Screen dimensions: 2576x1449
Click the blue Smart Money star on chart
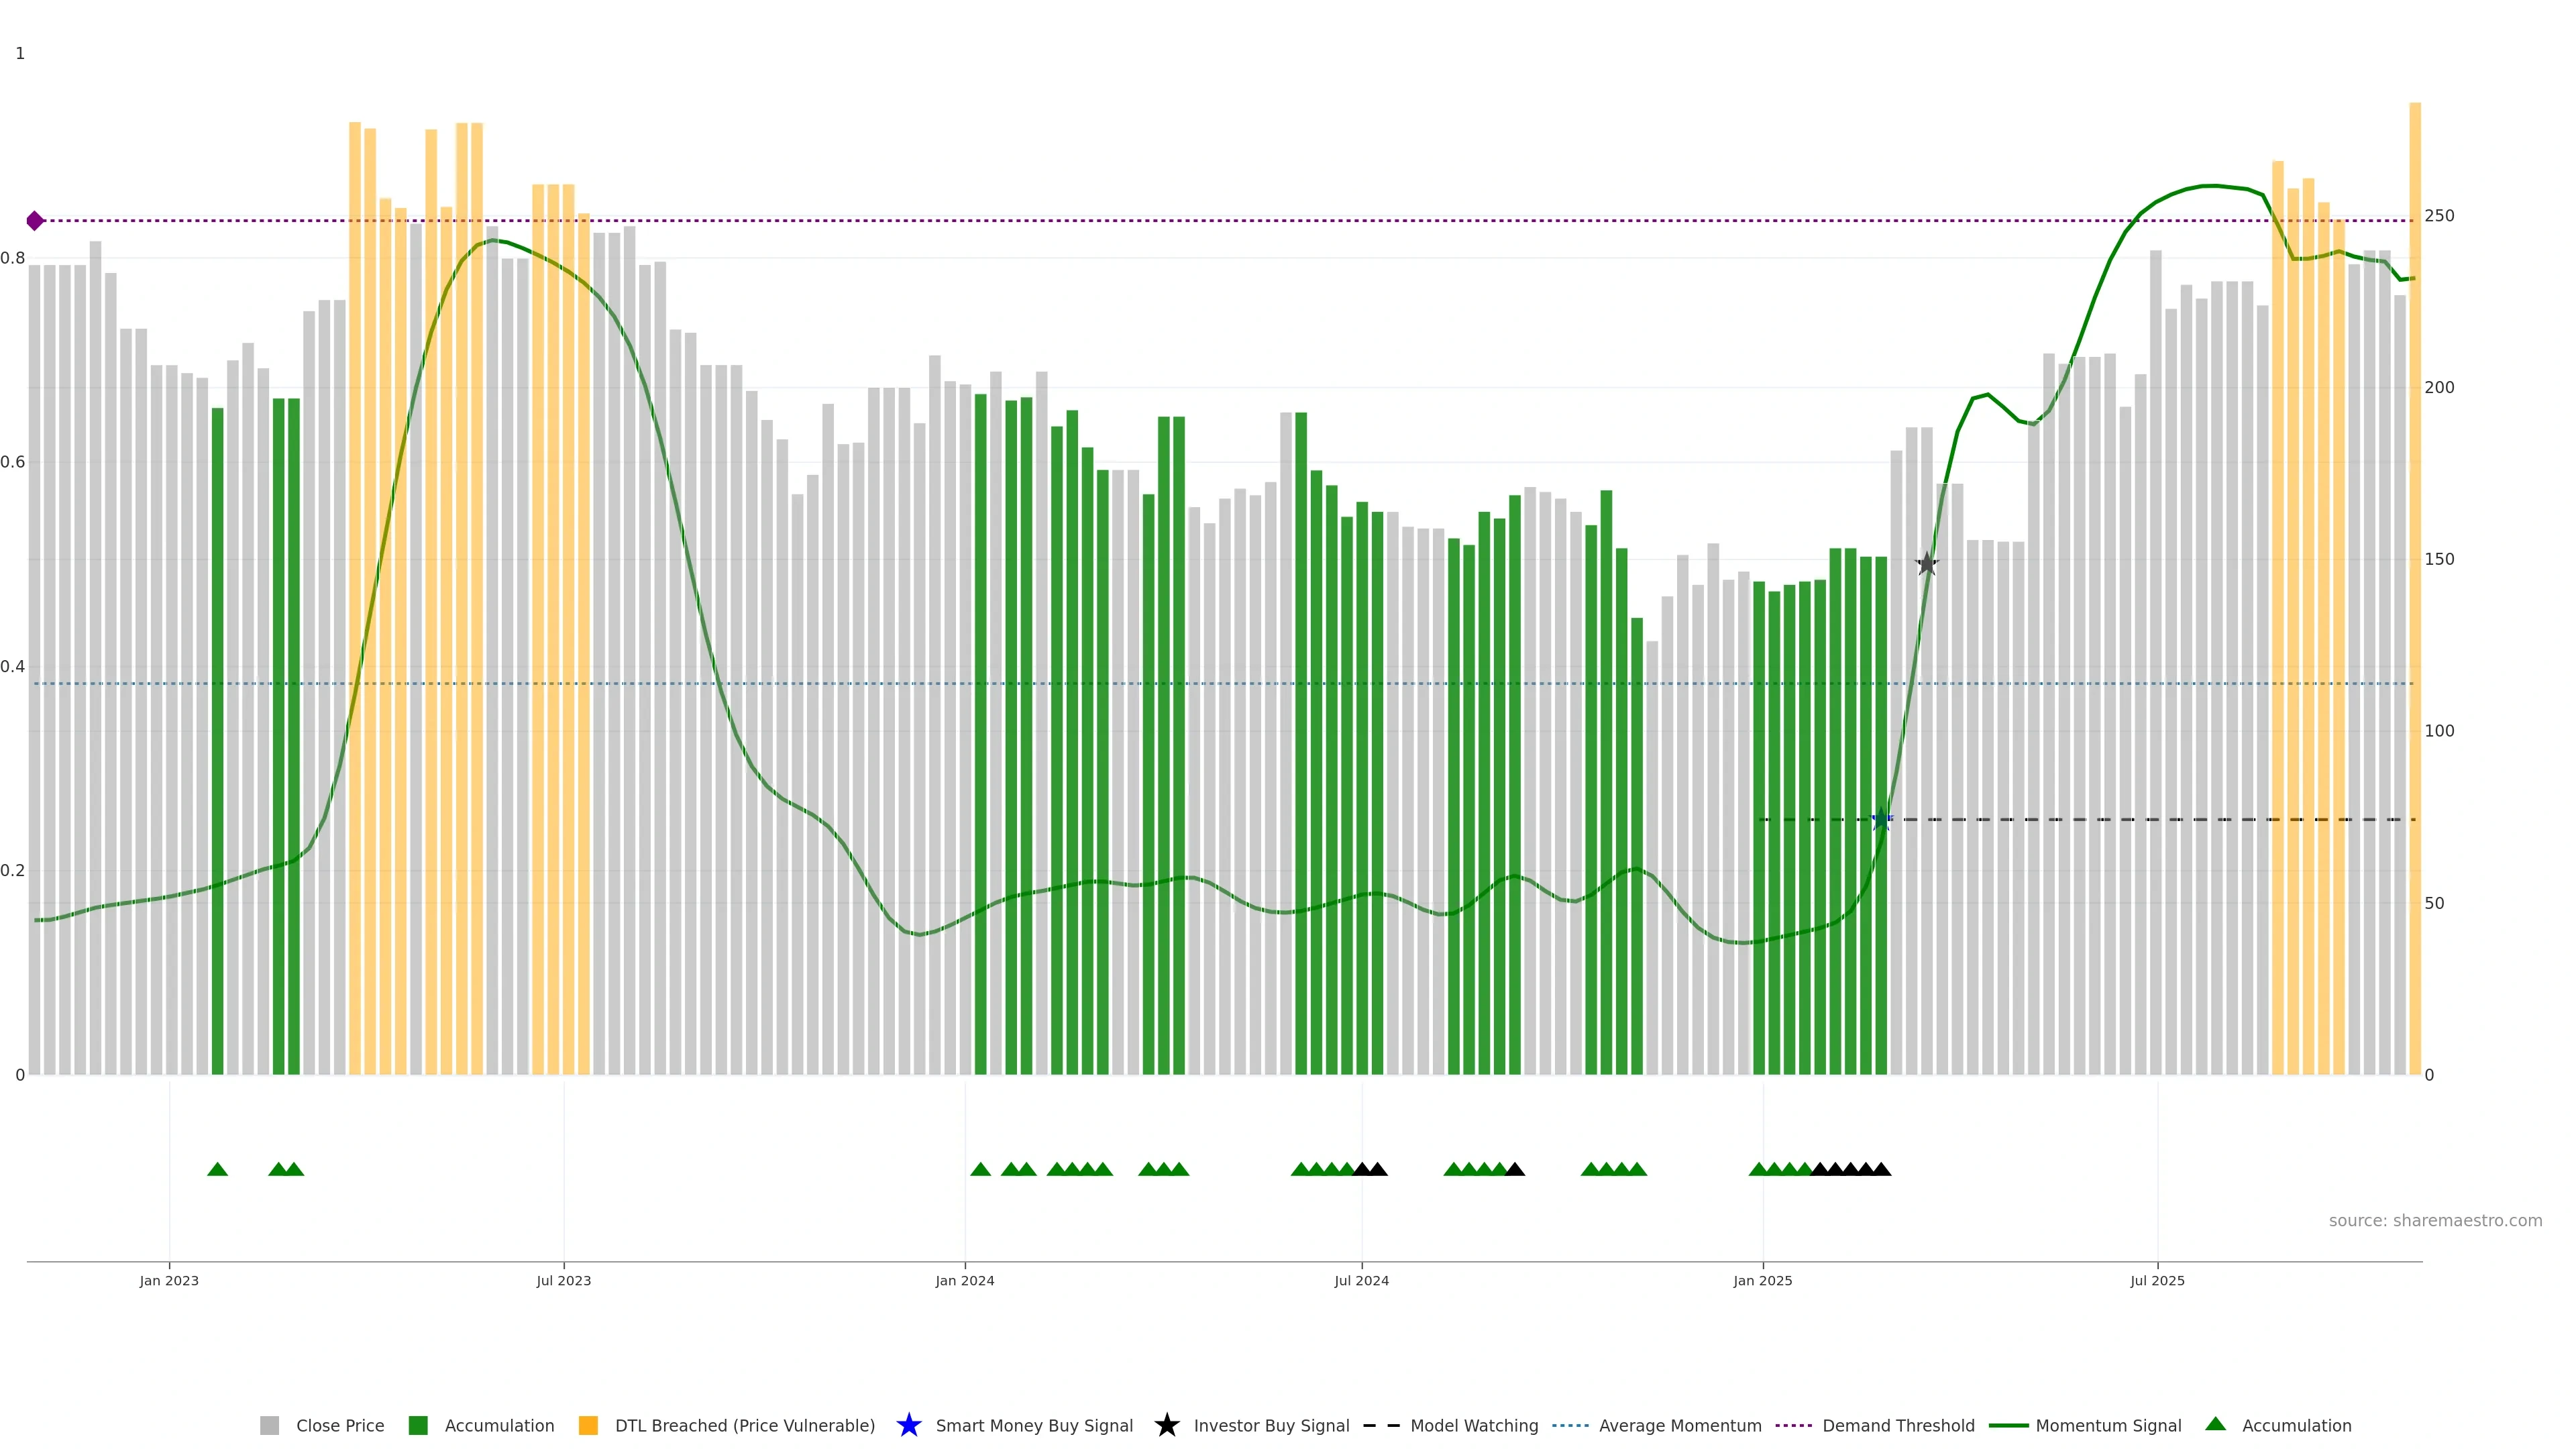tap(1881, 820)
